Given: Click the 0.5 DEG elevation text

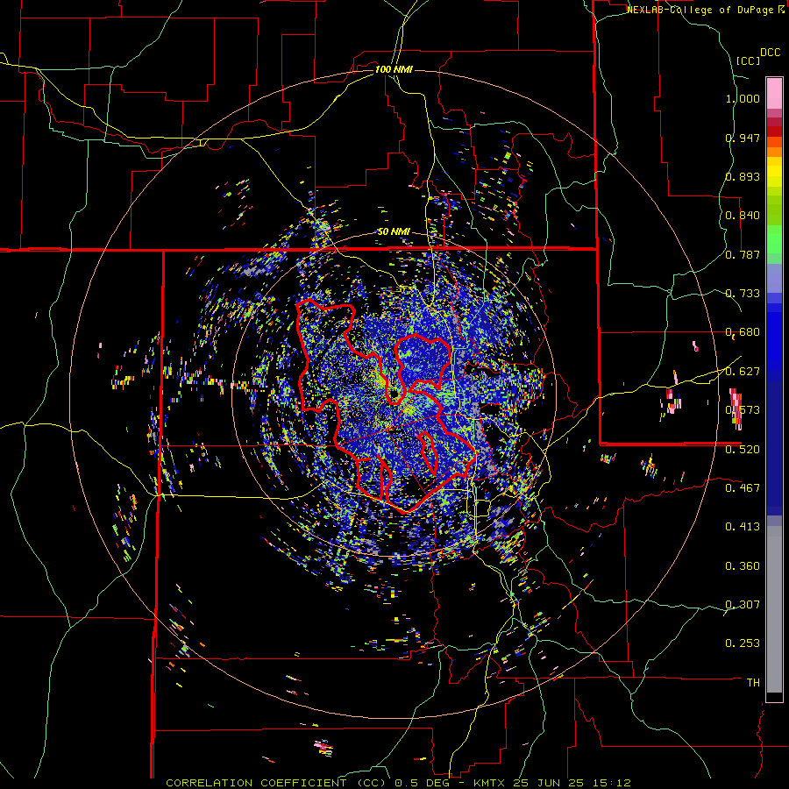Looking at the screenshot, I should coord(422,783).
